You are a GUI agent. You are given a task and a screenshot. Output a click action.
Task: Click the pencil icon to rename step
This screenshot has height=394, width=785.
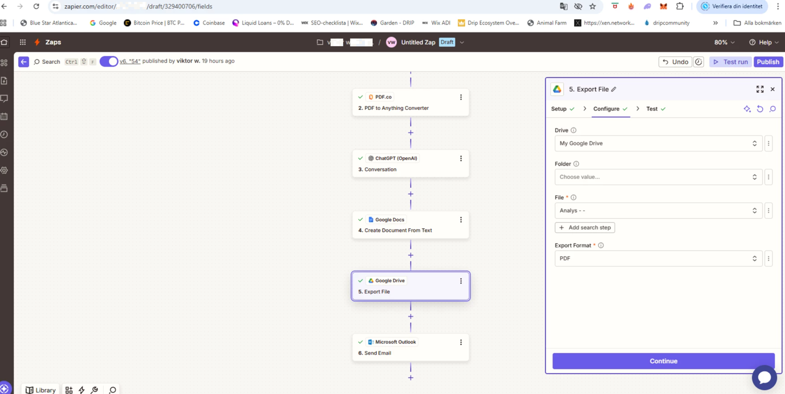[x=614, y=89]
